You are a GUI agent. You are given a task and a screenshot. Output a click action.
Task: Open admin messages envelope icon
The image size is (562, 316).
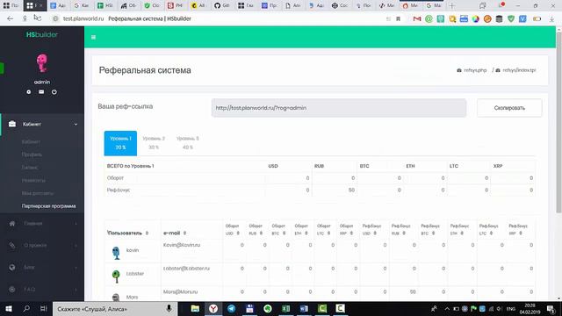[41, 92]
